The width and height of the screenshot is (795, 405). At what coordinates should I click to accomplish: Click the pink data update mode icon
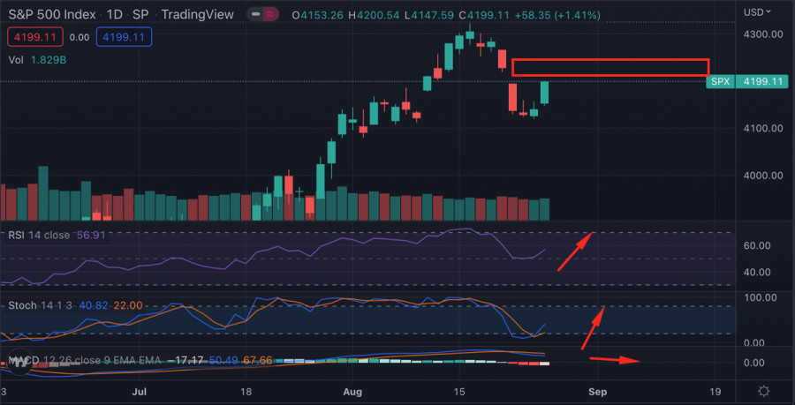[272, 15]
